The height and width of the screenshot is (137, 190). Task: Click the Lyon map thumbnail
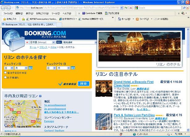[23, 114]
